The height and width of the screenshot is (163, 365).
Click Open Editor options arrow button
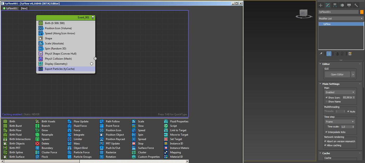(353, 75)
